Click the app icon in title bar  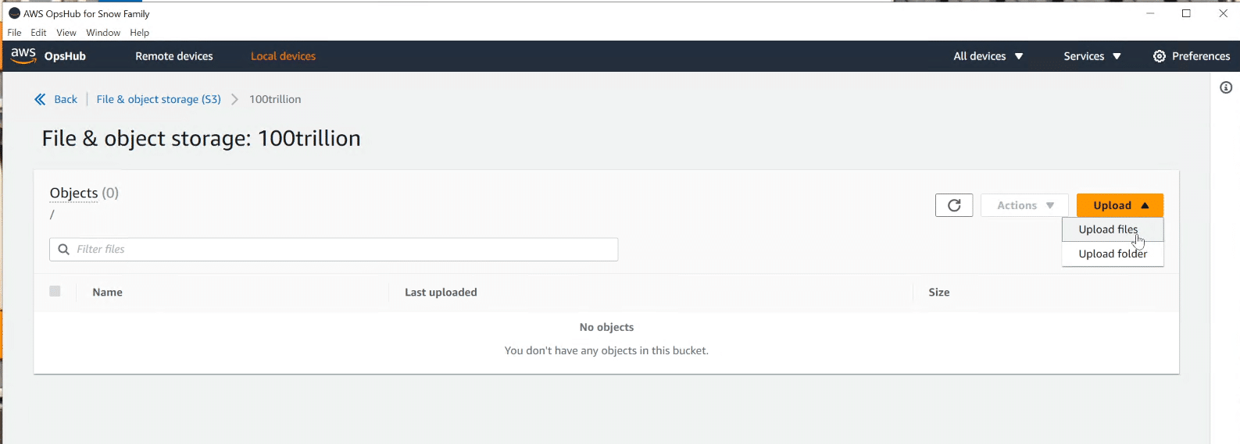click(14, 13)
